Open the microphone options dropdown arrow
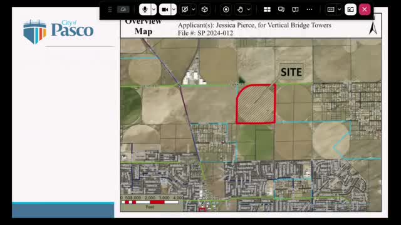 click(x=154, y=9)
